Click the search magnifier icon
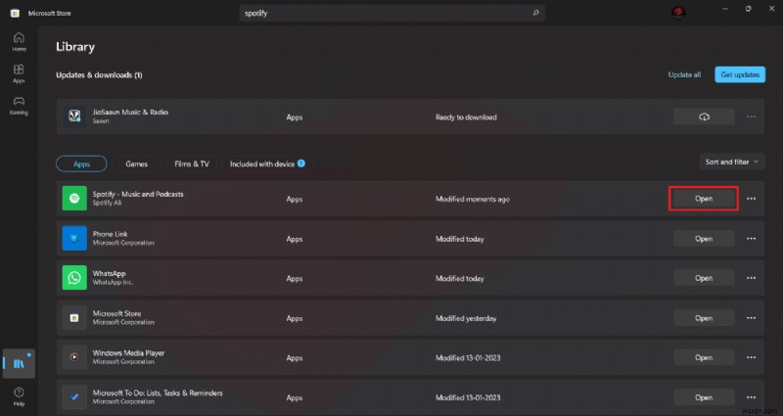This screenshot has width=783, height=416. click(535, 13)
